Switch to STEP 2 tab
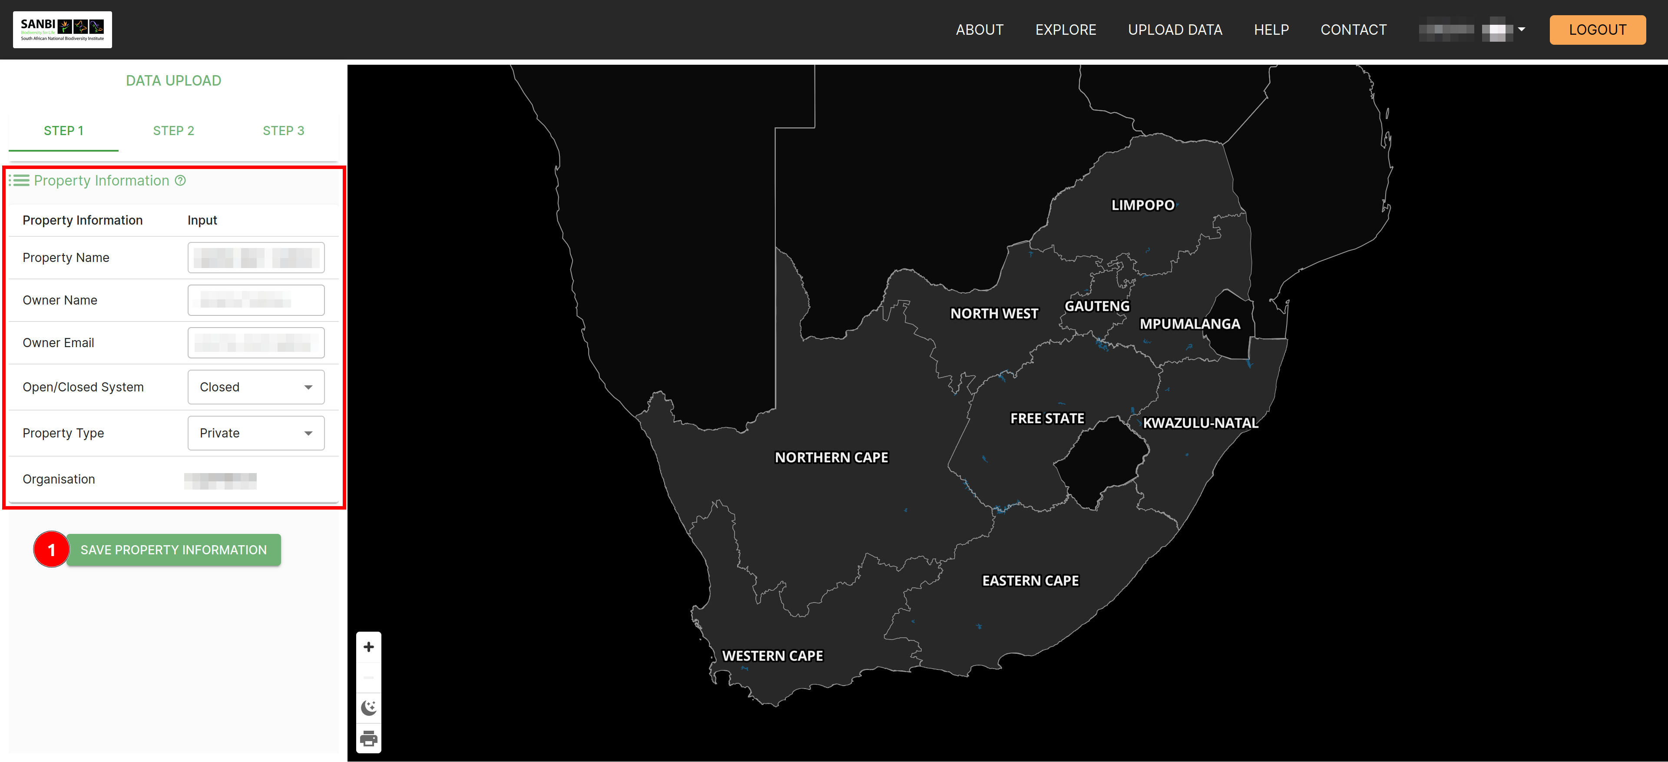This screenshot has width=1668, height=762. (173, 130)
